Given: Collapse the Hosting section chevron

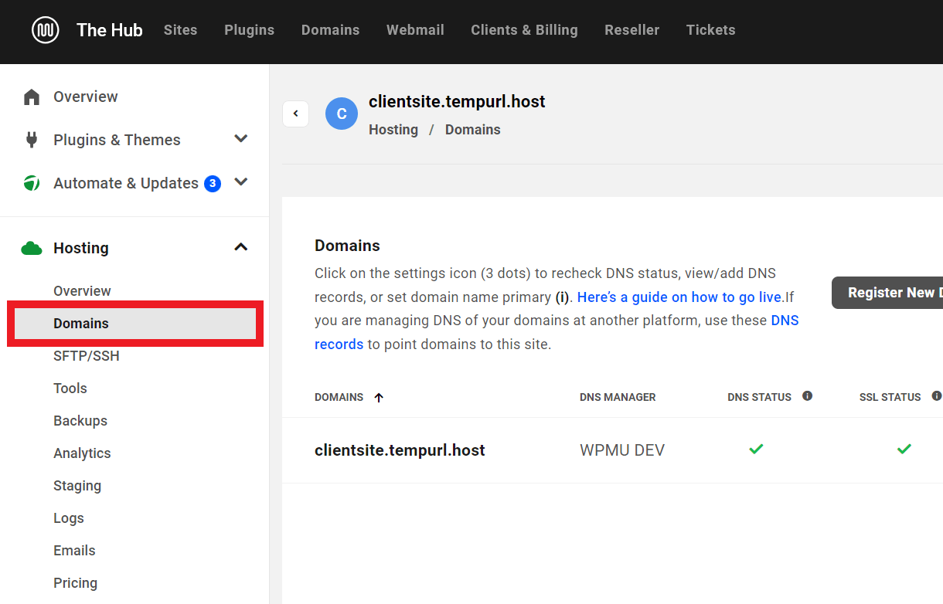Looking at the screenshot, I should point(241,247).
